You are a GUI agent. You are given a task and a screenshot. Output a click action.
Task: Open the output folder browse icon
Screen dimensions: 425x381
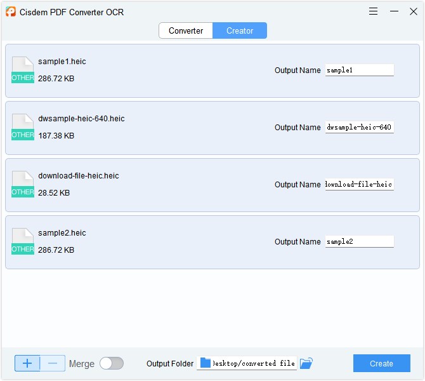pyautogui.click(x=306, y=363)
